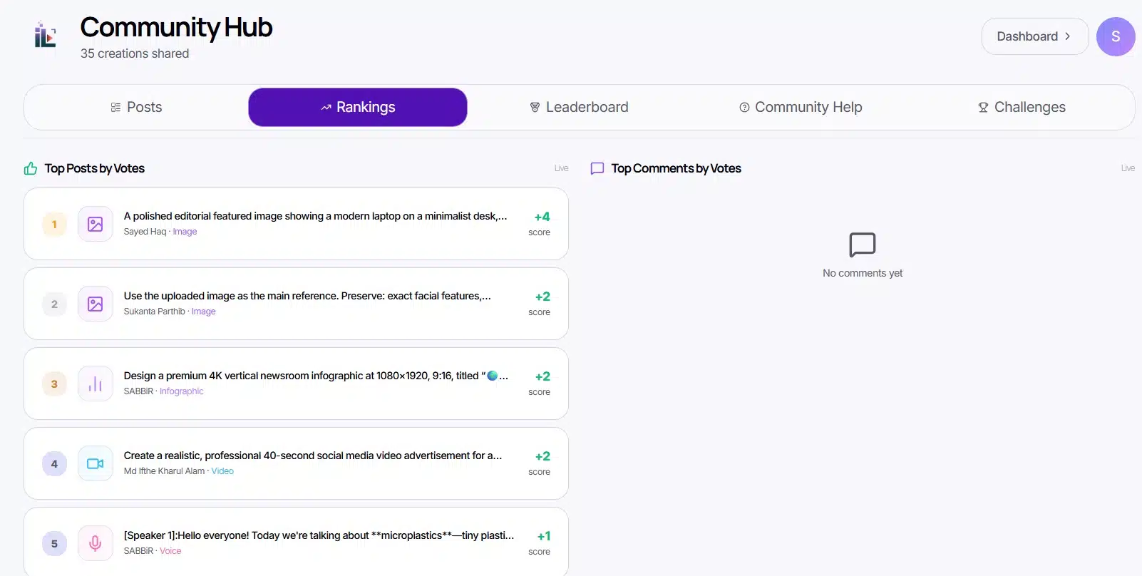Click the Infographic type tag
Image resolution: width=1142 pixels, height=576 pixels.
click(182, 391)
